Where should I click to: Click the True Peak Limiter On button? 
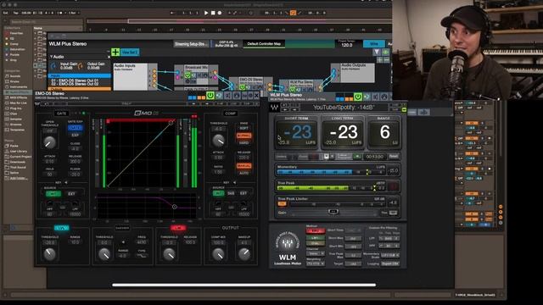(x=282, y=204)
